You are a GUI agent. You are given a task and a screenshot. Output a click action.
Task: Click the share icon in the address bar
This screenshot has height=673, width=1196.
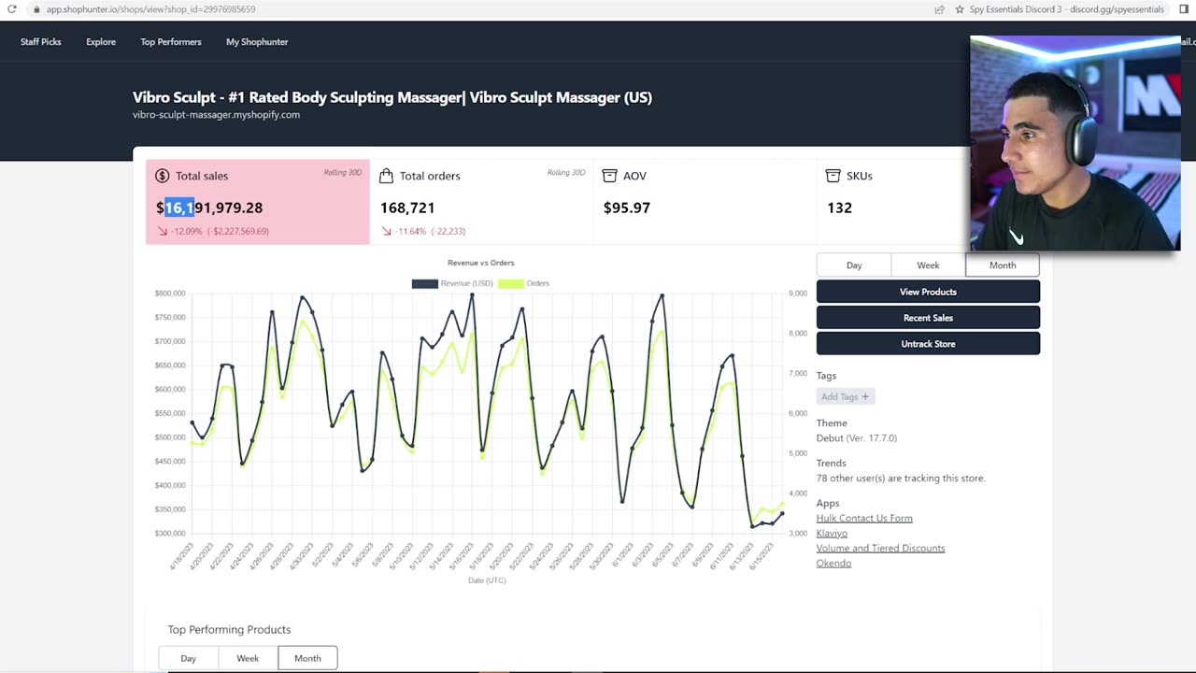(x=939, y=9)
